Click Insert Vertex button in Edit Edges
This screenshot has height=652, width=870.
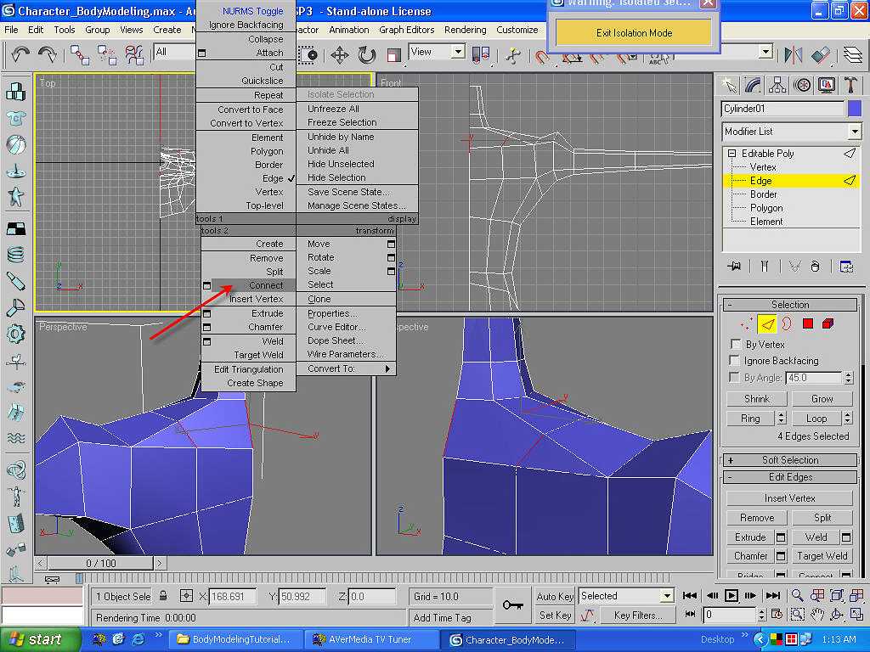coord(789,497)
